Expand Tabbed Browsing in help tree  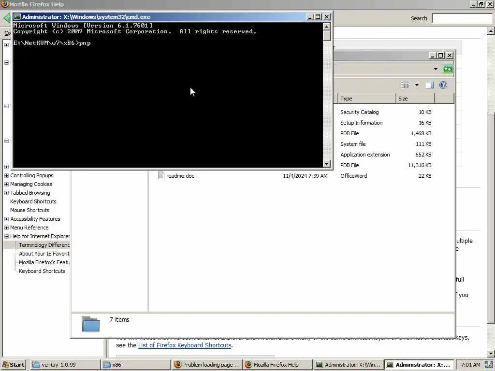(x=6, y=193)
